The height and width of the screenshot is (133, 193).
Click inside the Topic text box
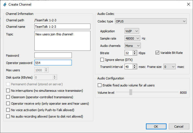pyautogui.click(x=62, y=40)
